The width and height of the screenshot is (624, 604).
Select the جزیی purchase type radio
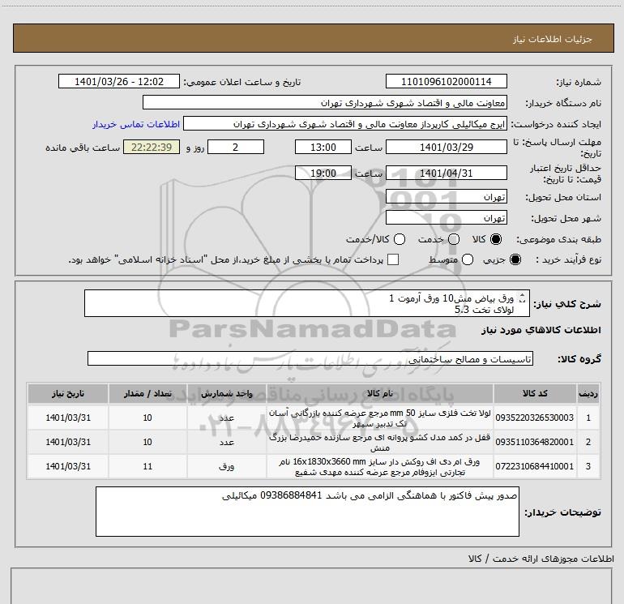[515, 260]
